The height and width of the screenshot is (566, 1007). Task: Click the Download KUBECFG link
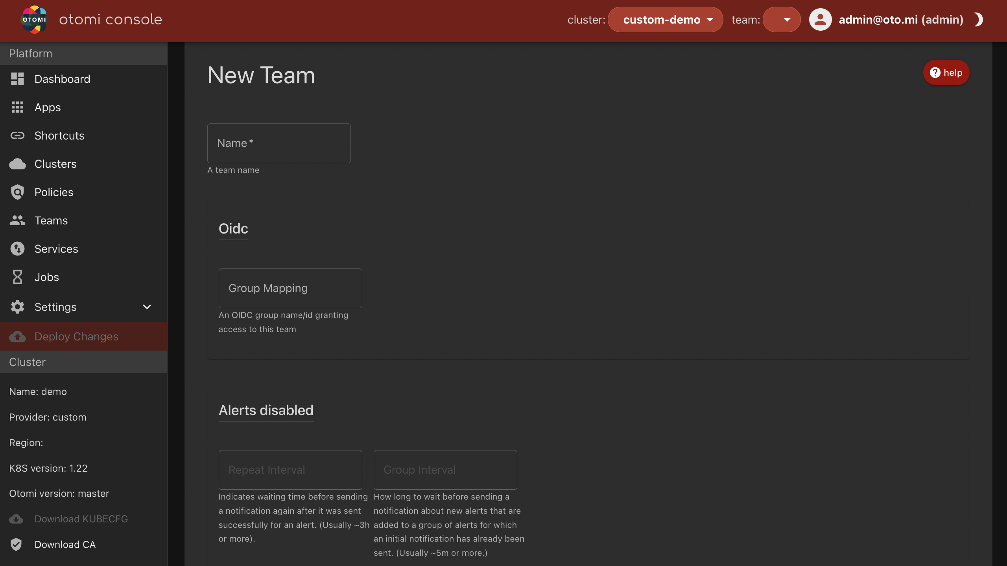pos(81,519)
